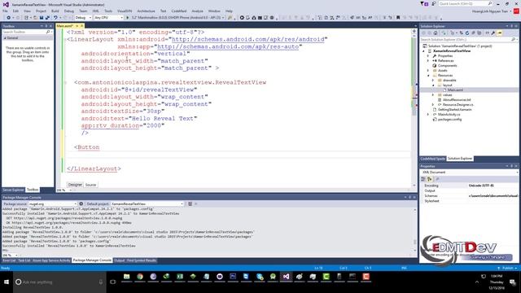Select AboutResources.txt file
This screenshot has height=293, width=521.
457,99
